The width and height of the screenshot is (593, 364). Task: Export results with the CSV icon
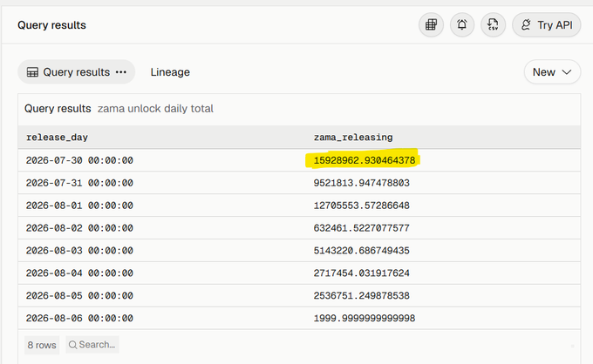(x=493, y=25)
